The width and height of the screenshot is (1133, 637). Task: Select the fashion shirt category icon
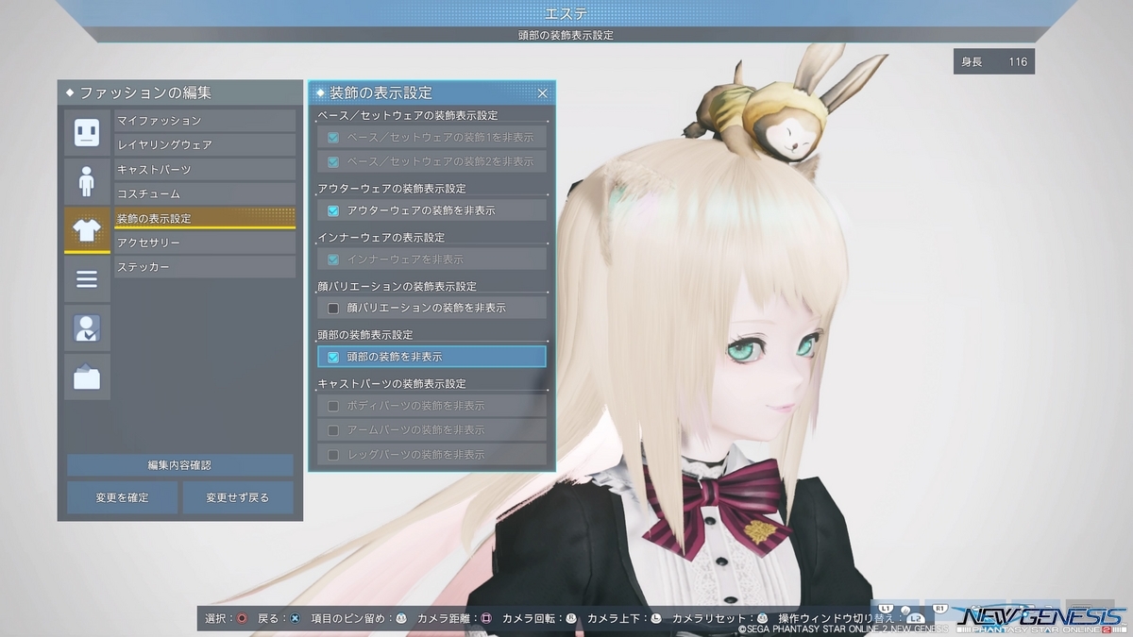(87, 230)
